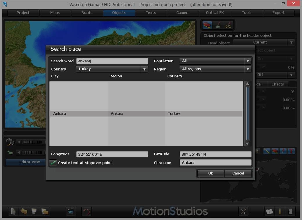Click the Editor view button
Viewport: 302px width, 220px height.
point(26,162)
